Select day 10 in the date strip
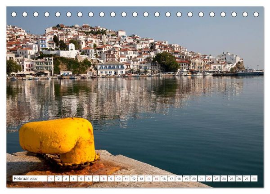The height and width of the screenshot is (194, 270). coord(119,179)
